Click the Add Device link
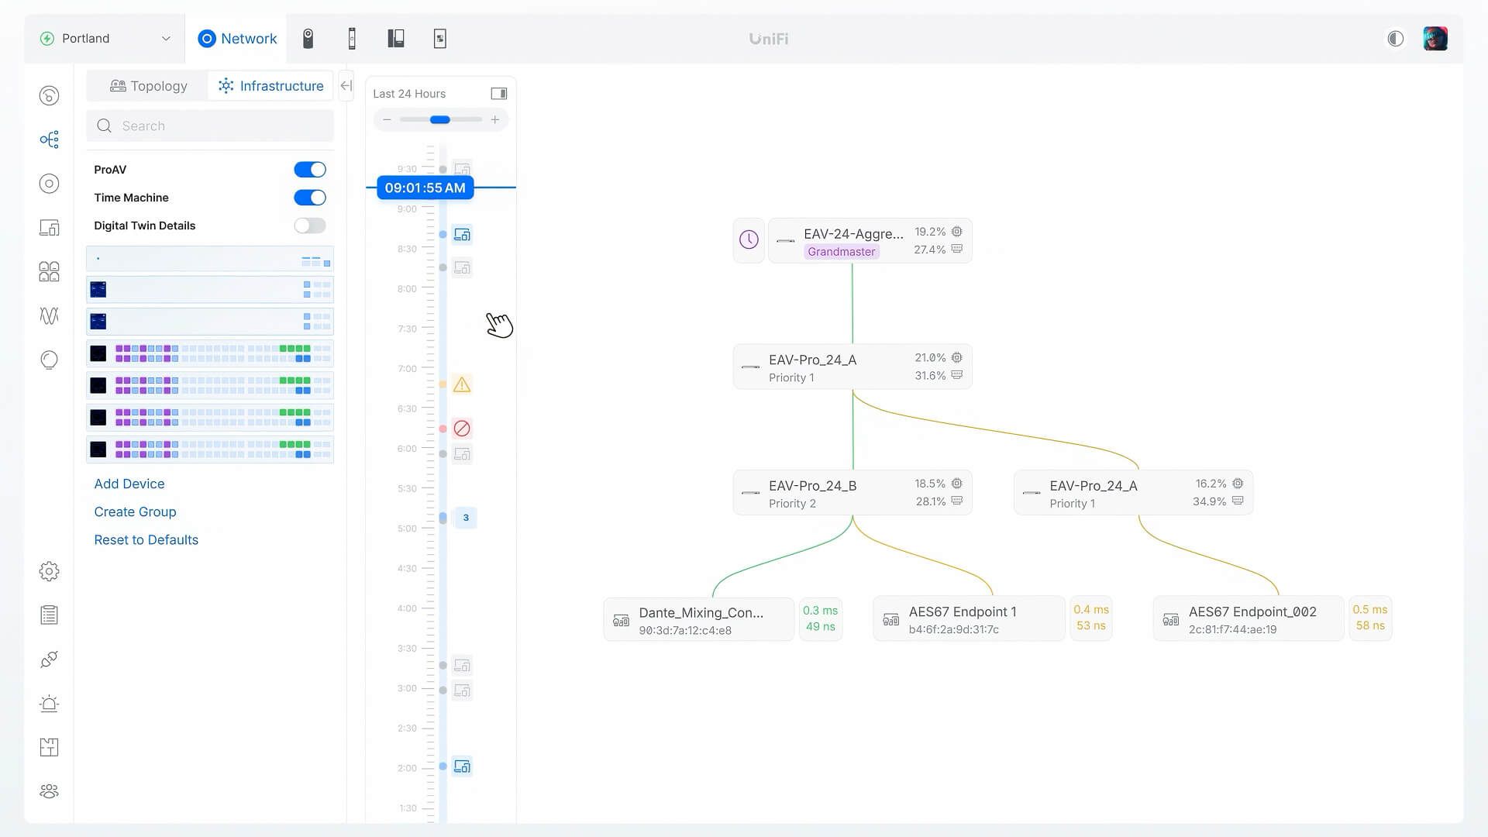Image resolution: width=1488 pixels, height=837 pixels. coord(129,483)
